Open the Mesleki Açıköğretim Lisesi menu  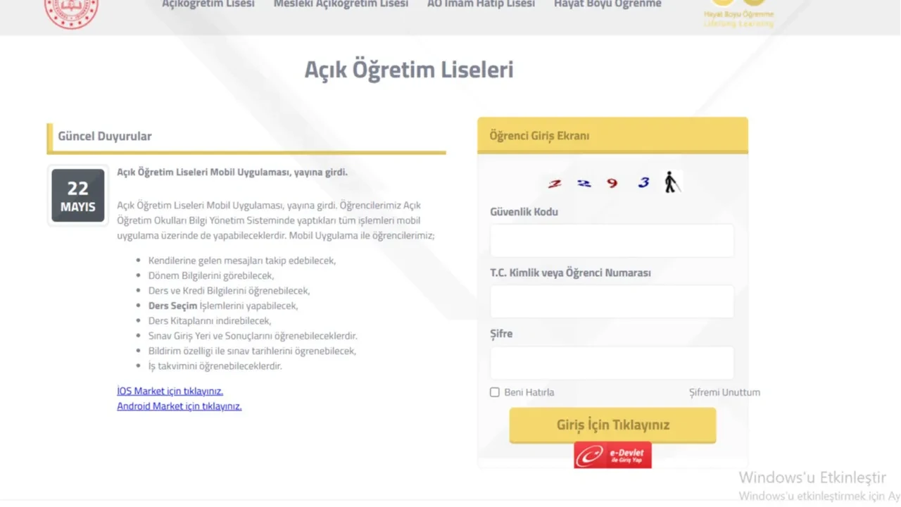coord(341,4)
